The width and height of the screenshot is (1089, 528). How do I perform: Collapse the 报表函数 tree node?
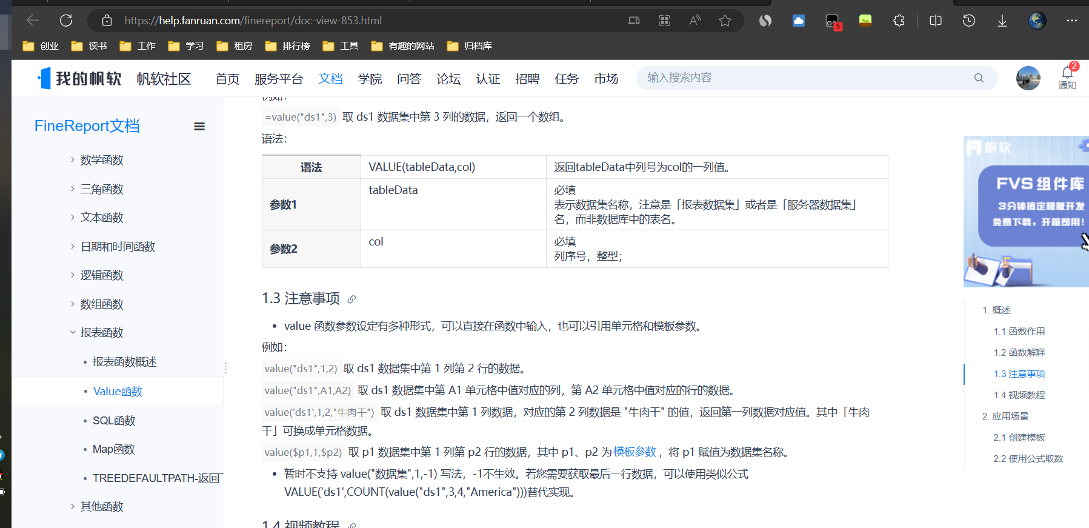73,333
